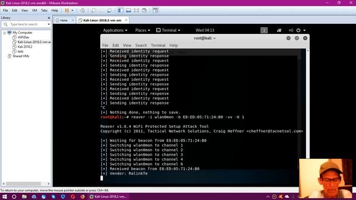Open the VMware Edit menu
356x200 pixels.
click(x=14, y=11)
